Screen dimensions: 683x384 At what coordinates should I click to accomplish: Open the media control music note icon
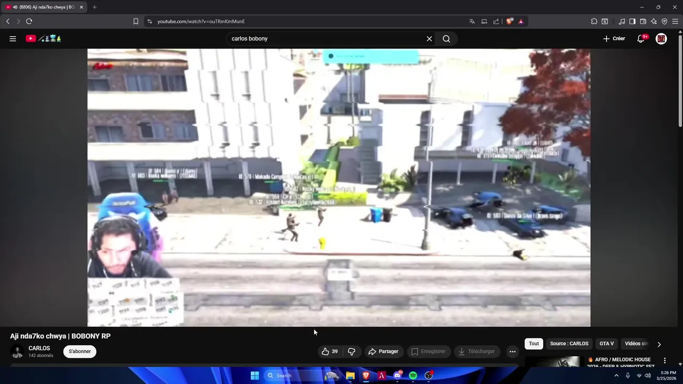[x=622, y=21]
